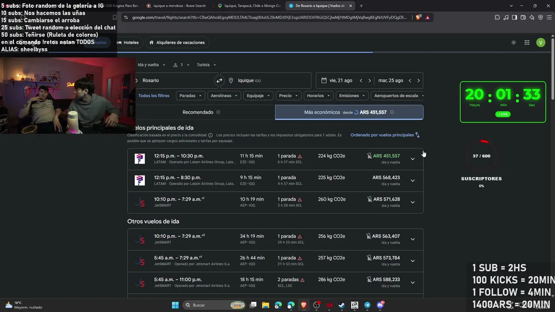Open the Google account avatar
Viewport: 555px width, 312px height.
tap(540, 42)
